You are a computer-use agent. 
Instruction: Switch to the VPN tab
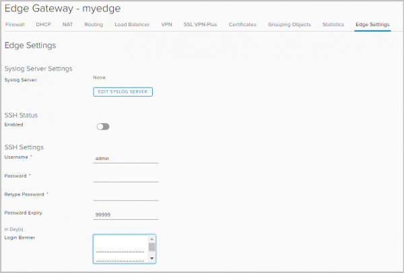point(166,24)
